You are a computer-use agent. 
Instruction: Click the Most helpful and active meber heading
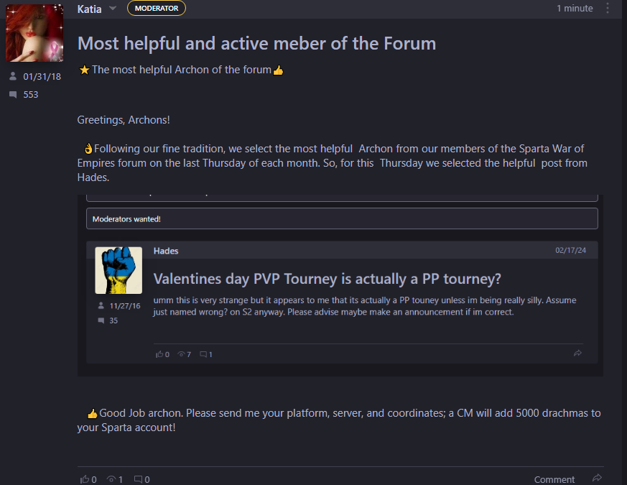tap(256, 43)
